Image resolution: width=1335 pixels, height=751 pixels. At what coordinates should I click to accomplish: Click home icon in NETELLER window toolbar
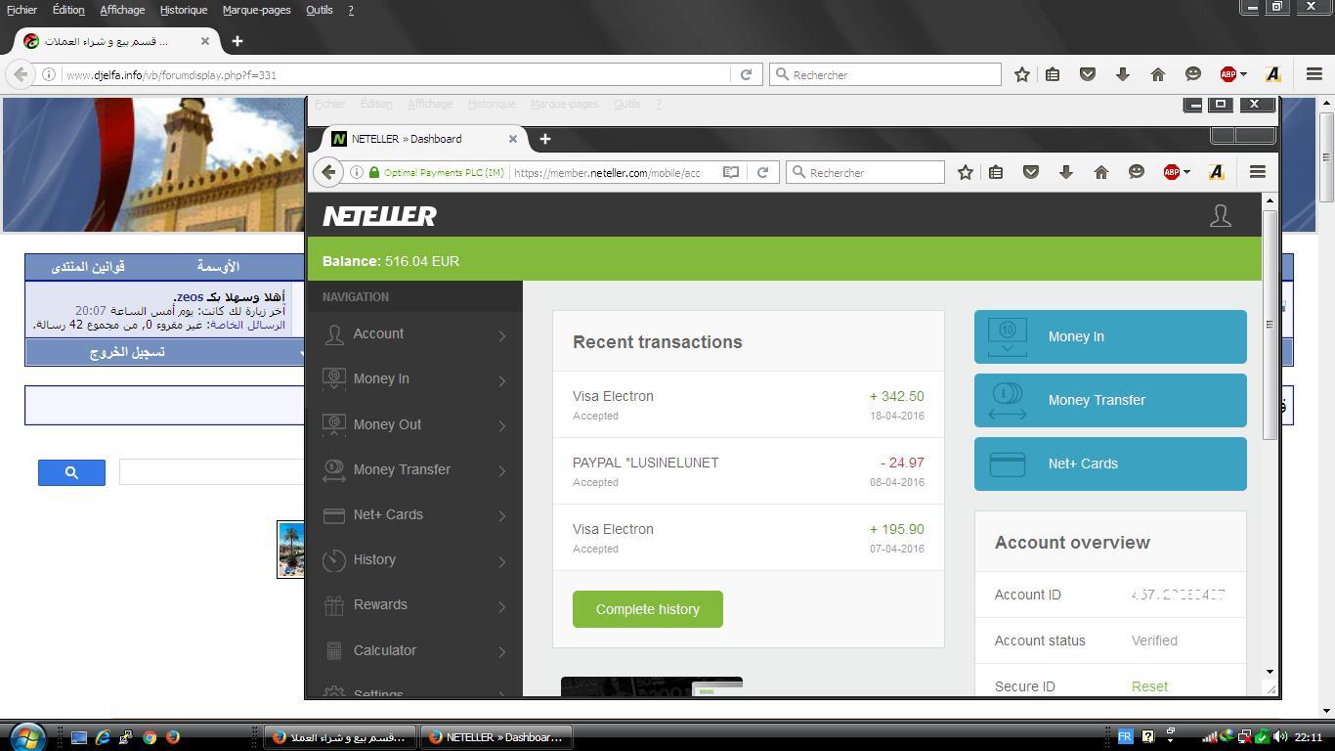(1100, 172)
